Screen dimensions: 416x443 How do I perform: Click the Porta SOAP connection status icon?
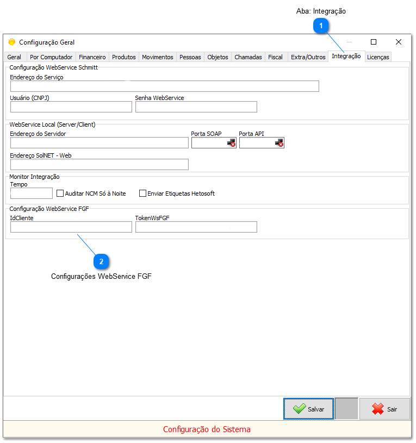(x=231, y=142)
